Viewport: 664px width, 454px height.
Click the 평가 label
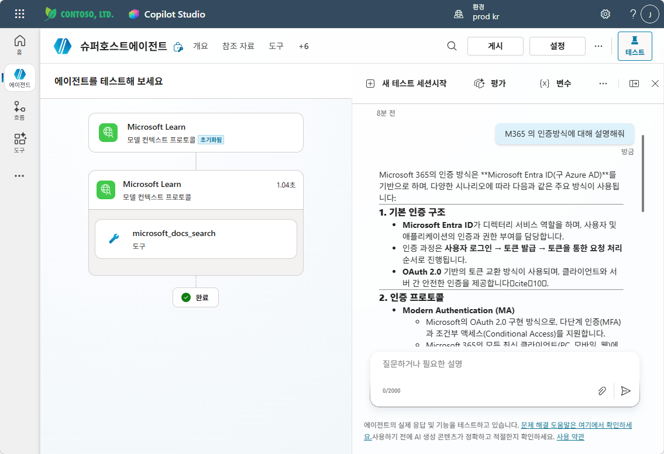click(498, 84)
